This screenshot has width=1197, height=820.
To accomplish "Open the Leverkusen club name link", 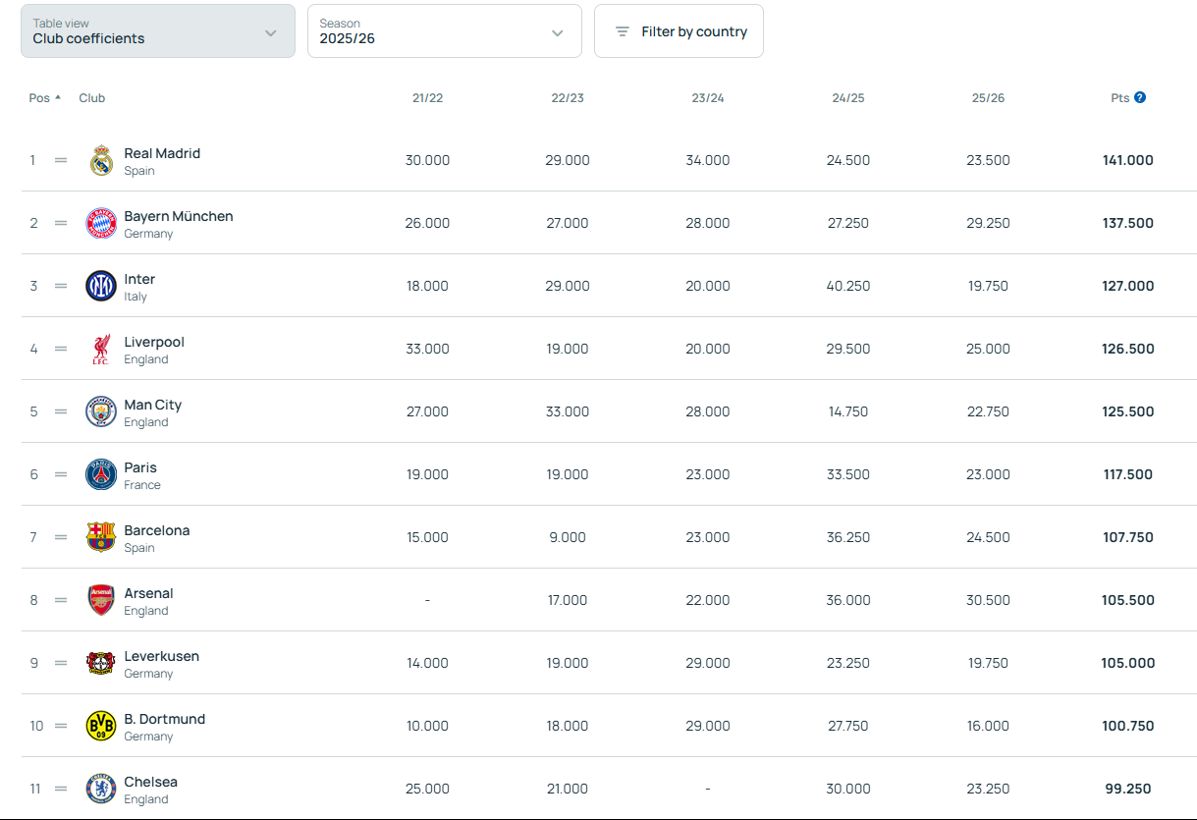I will point(161,656).
